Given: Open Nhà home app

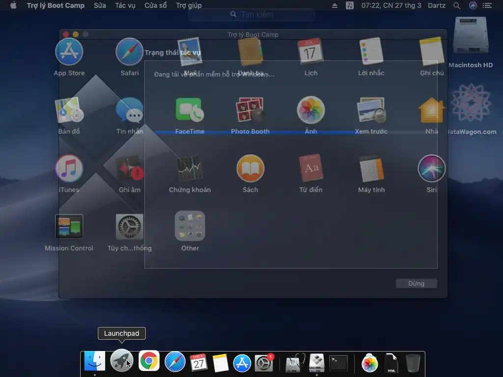Looking at the screenshot, I should pyautogui.click(x=432, y=110).
